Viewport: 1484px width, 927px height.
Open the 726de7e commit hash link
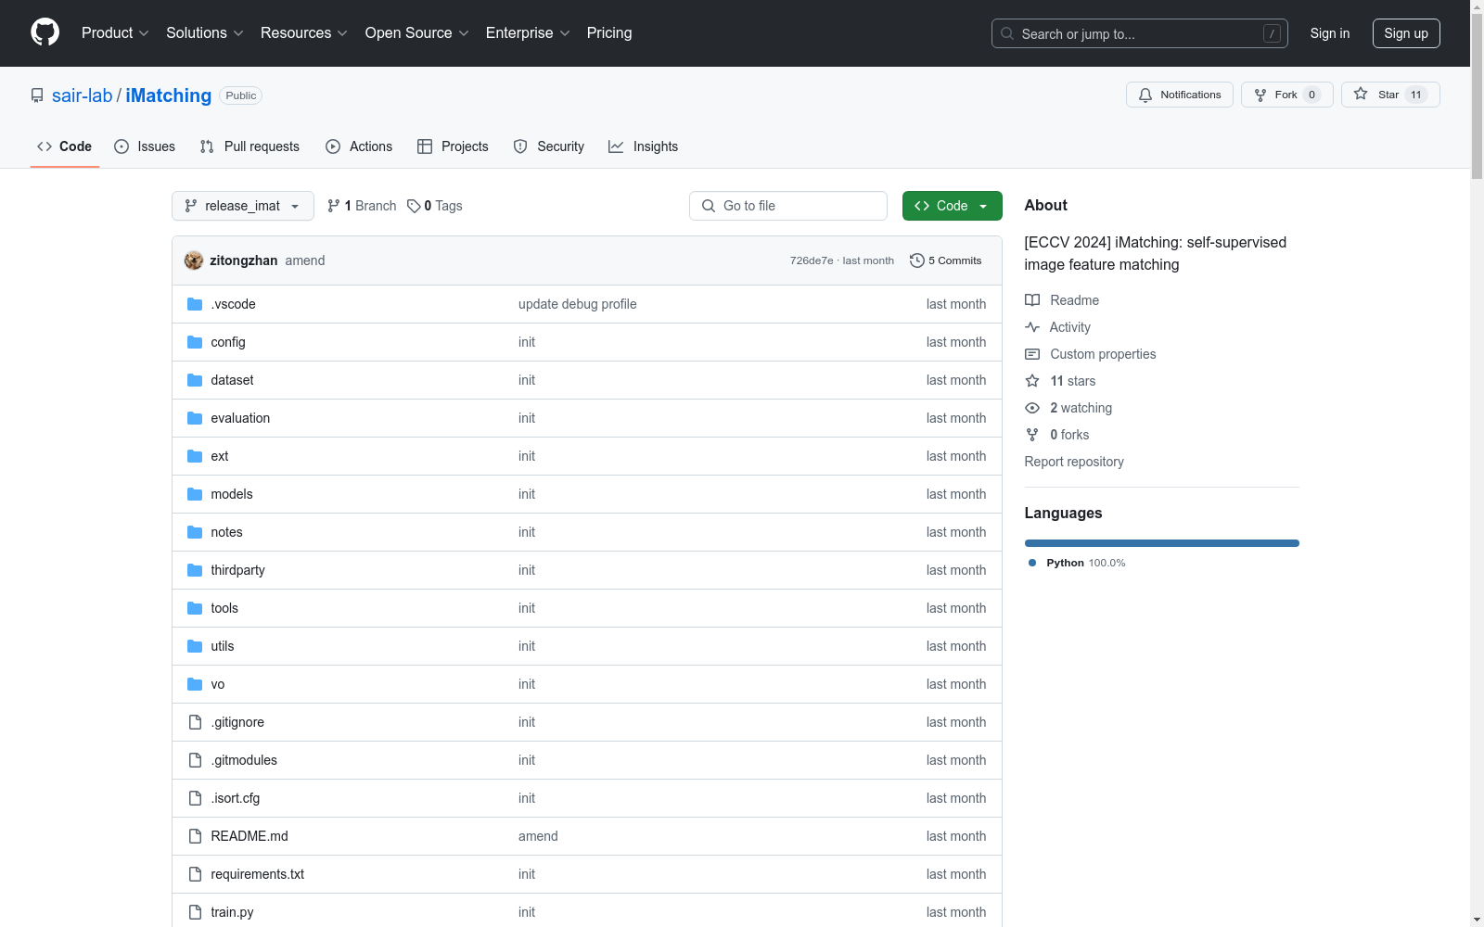point(812,260)
